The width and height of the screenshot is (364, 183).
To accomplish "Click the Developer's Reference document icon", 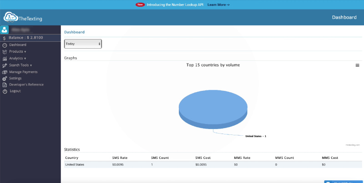I will pos(5,84).
